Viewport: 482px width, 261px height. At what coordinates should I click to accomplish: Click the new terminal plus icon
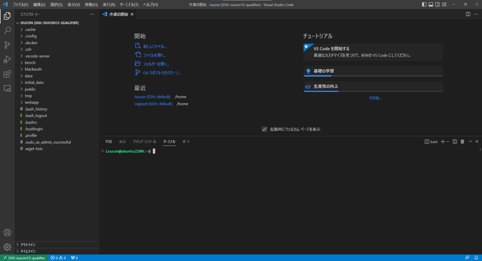443,142
